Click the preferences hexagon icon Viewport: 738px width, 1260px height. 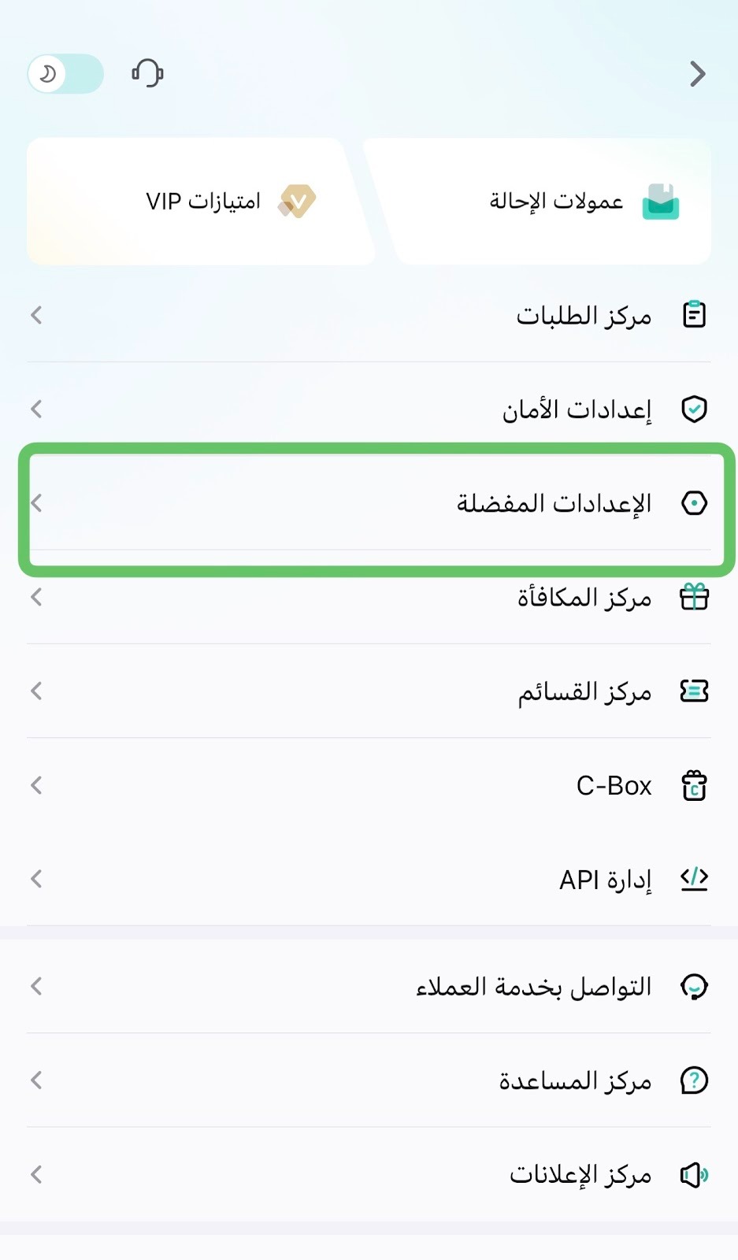tap(694, 503)
